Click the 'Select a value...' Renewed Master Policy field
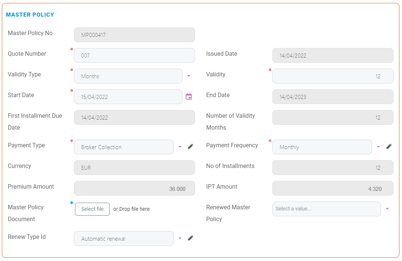Screen dimensions: 402x261 pos(326,209)
